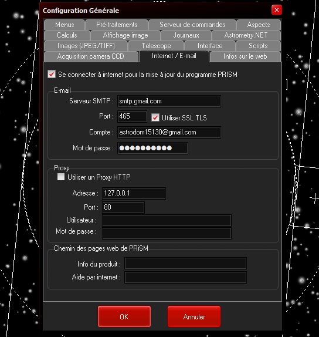This screenshot has height=337, width=319.
Task: Select the Astrometry.NET tab
Action: (246, 35)
